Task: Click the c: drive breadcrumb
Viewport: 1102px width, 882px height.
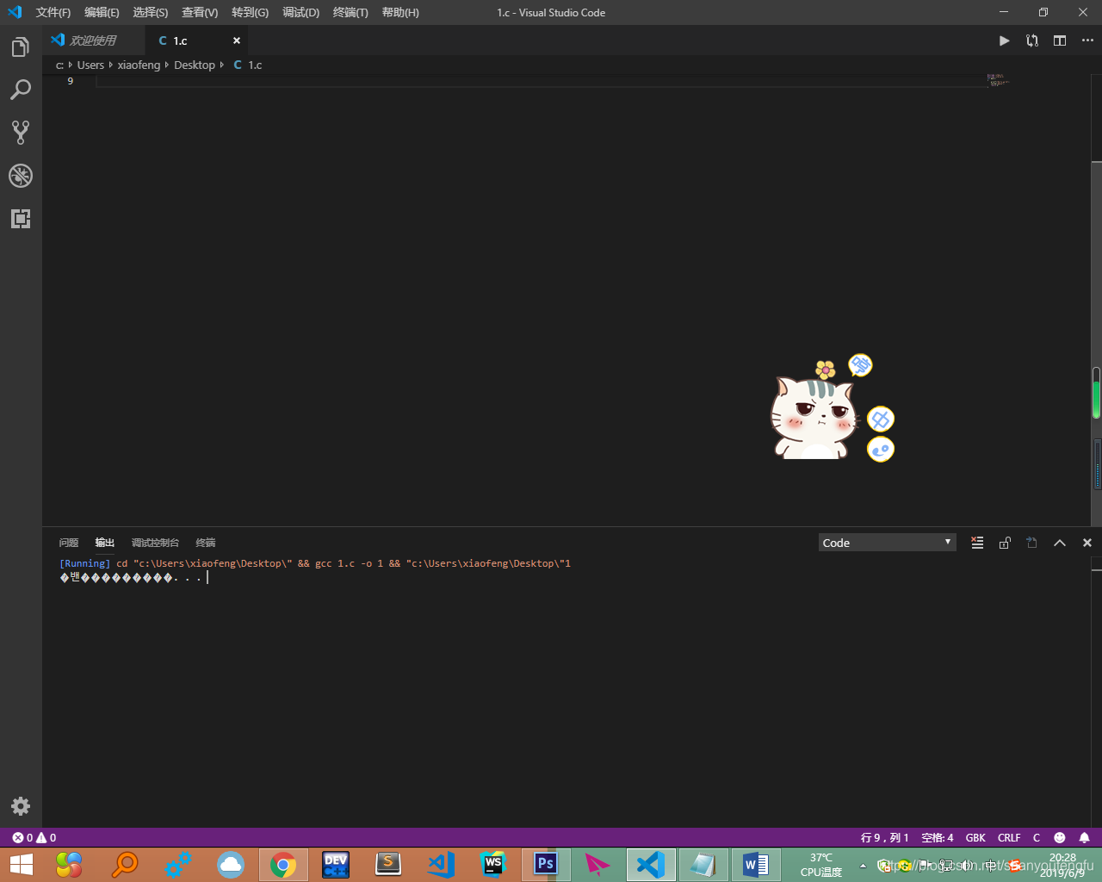Action: 59,65
